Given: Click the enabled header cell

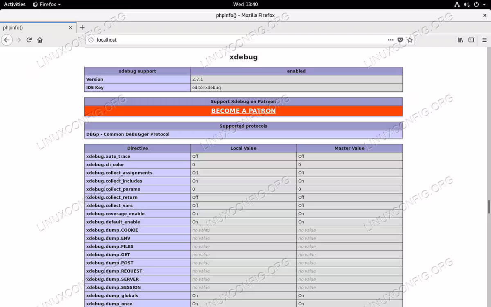Looking at the screenshot, I should click(296, 71).
